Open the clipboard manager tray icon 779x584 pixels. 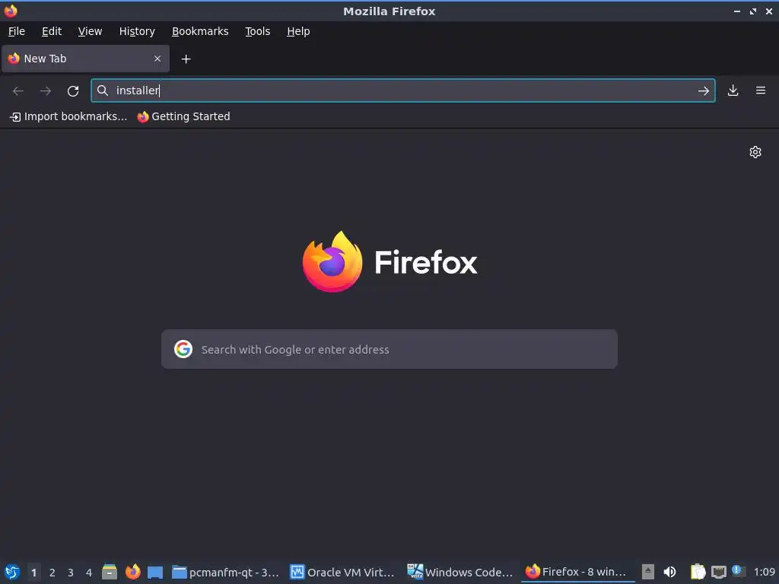click(698, 572)
